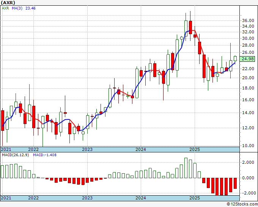Click the 0.000 MACD axis label
The image size is (258, 207).
(248, 178)
